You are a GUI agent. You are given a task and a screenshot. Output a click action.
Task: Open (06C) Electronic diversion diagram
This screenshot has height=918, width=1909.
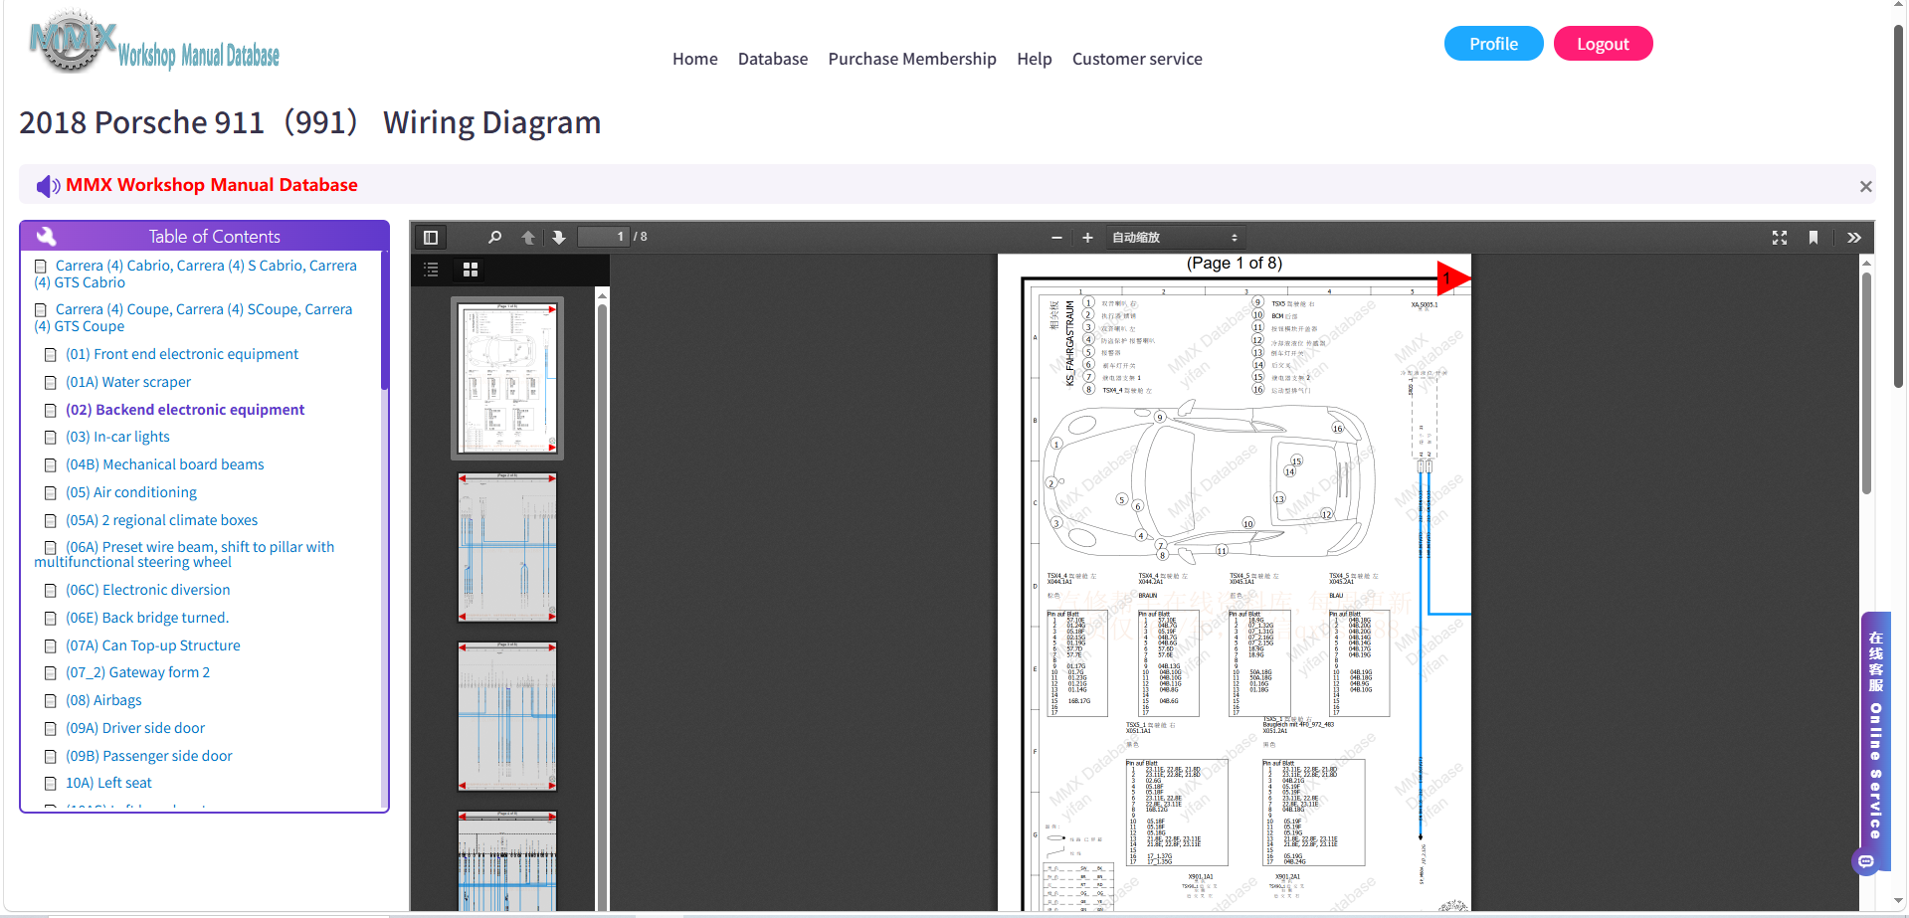click(x=148, y=590)
